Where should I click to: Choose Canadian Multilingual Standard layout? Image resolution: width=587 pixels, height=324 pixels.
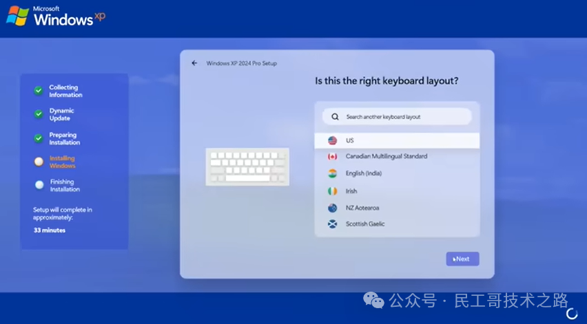click(397, 157)
